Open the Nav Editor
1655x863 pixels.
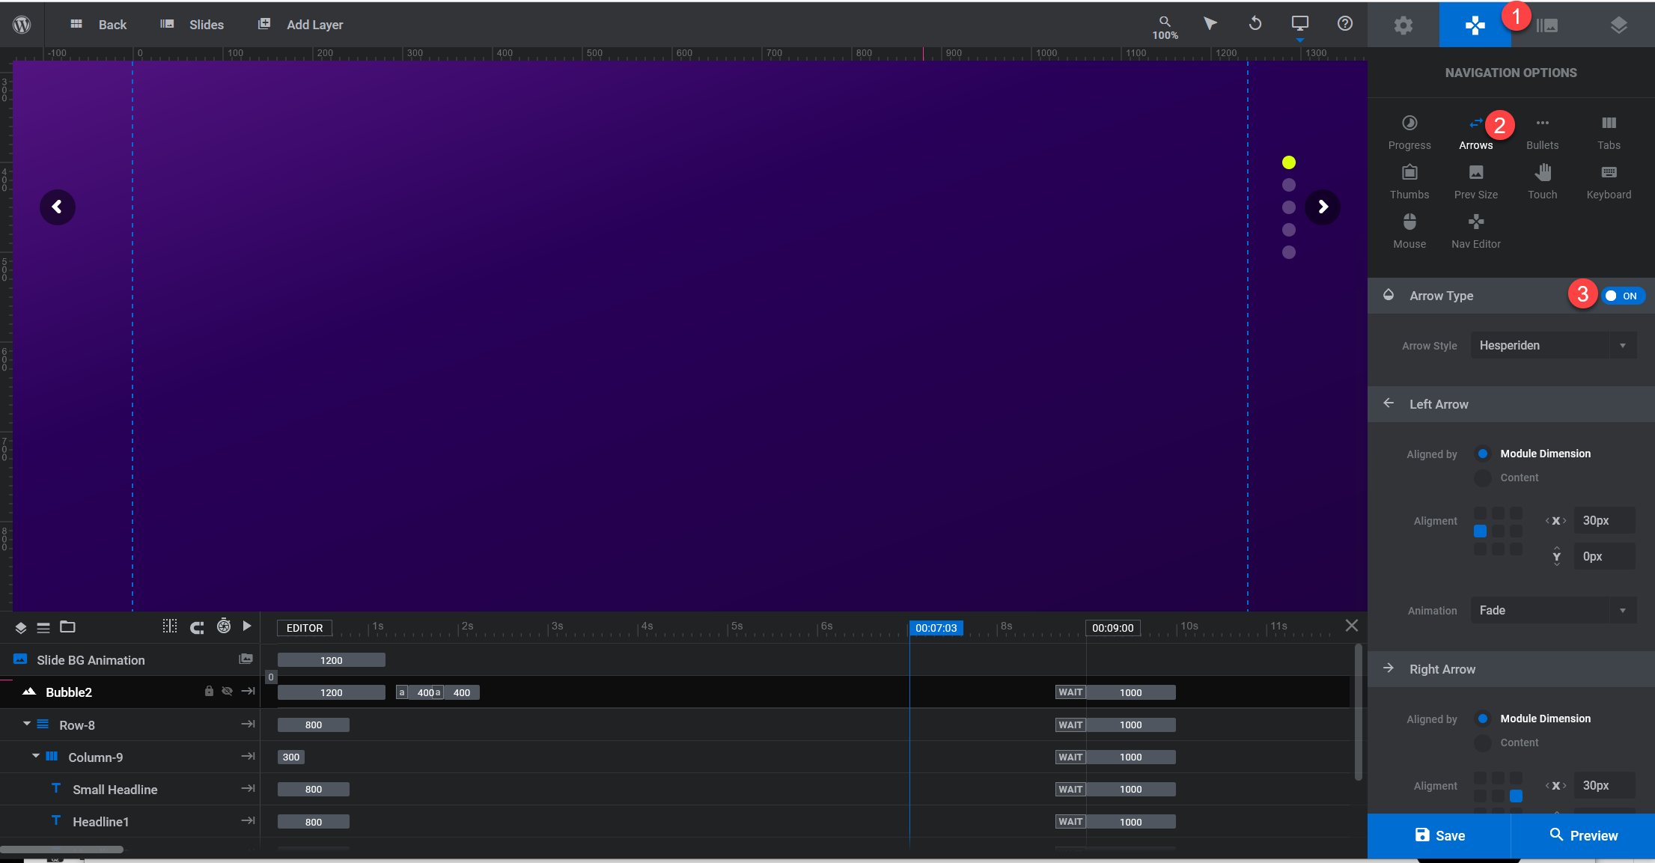point(1475,231)
